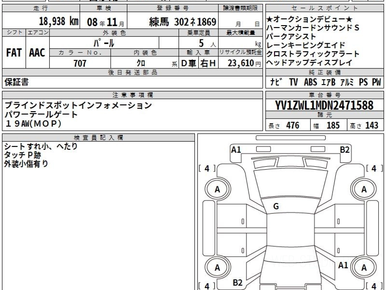Select the パークアシスト sales point
386x290 pixels.
tap(291, 36)
